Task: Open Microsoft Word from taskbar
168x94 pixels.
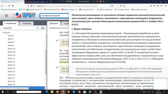Action: point(101,92)
